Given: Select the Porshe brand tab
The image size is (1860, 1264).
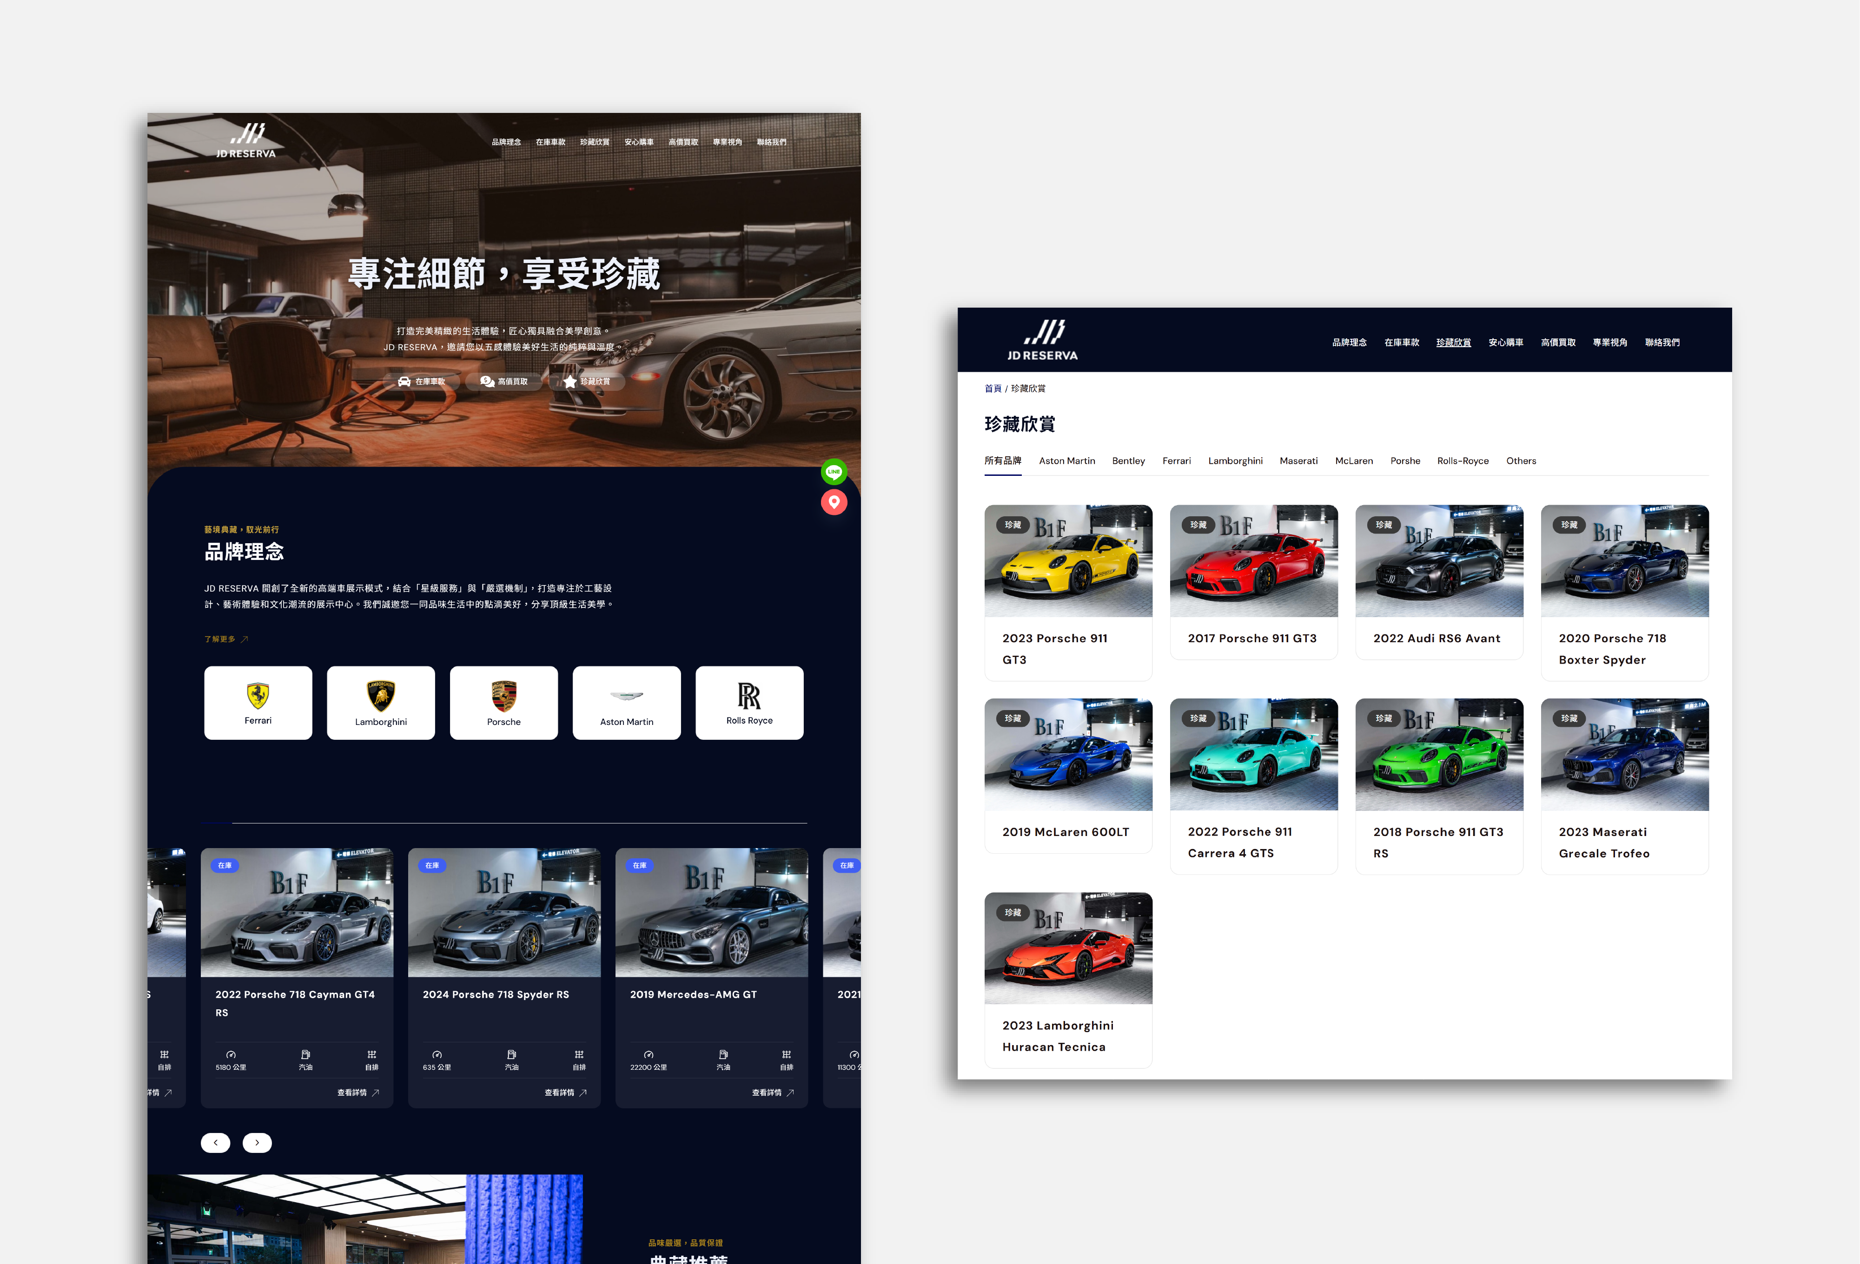Looking at the screenshot, I should click(x=1405, y=461).
